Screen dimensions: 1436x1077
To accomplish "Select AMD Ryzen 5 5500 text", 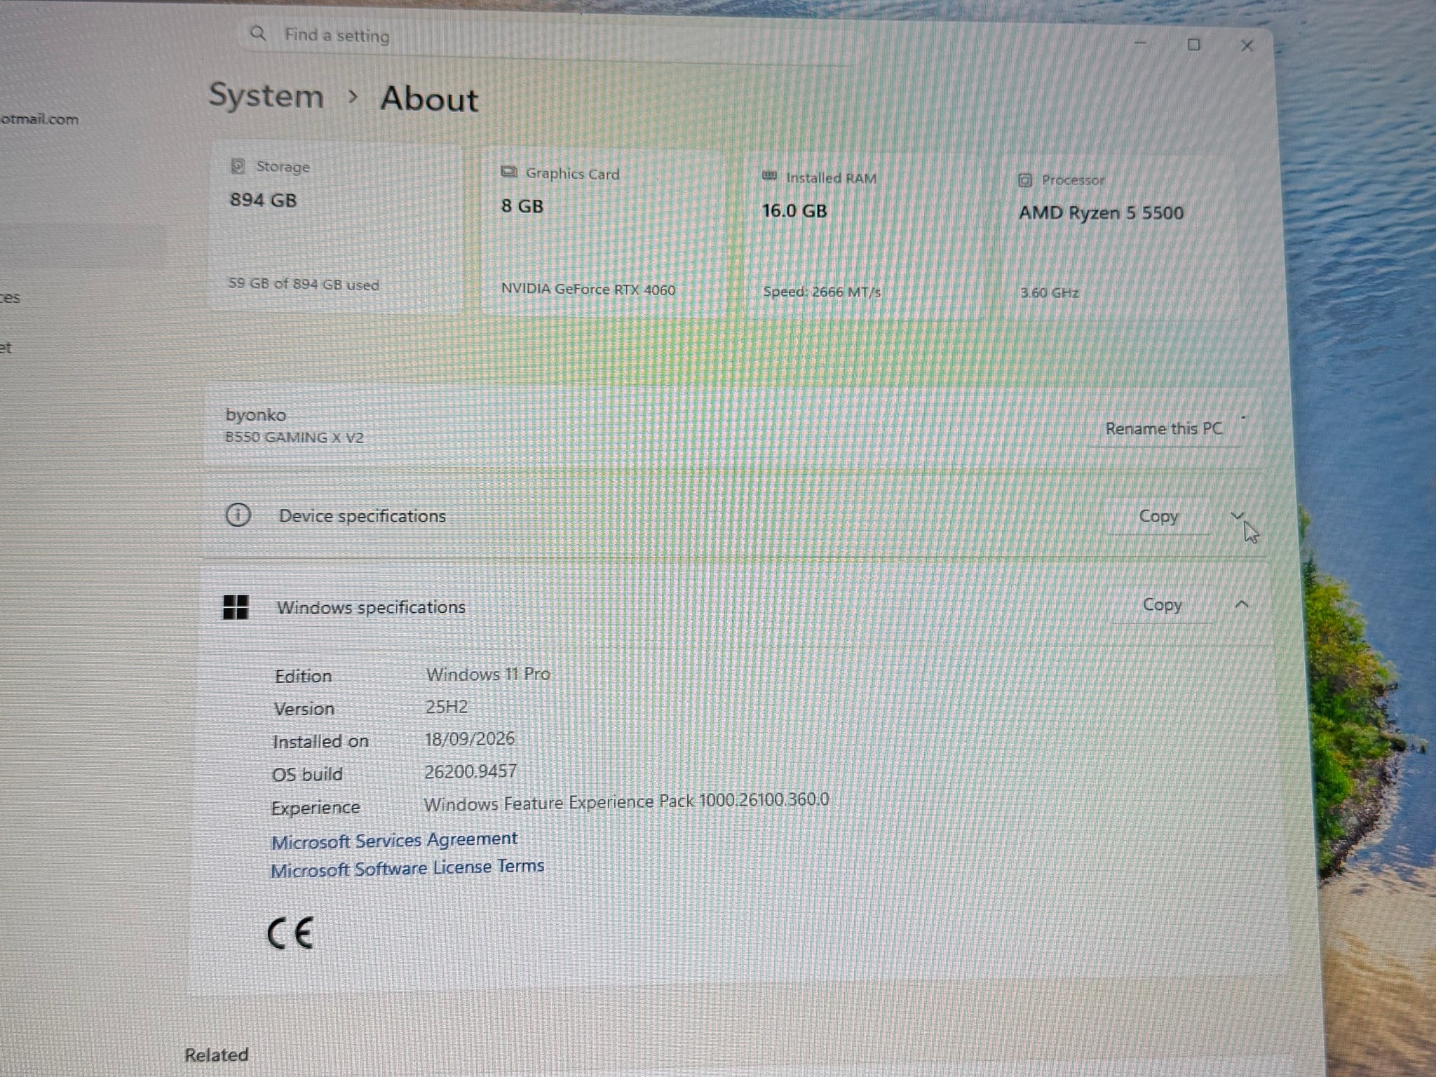I will [x=1101, y=213].
